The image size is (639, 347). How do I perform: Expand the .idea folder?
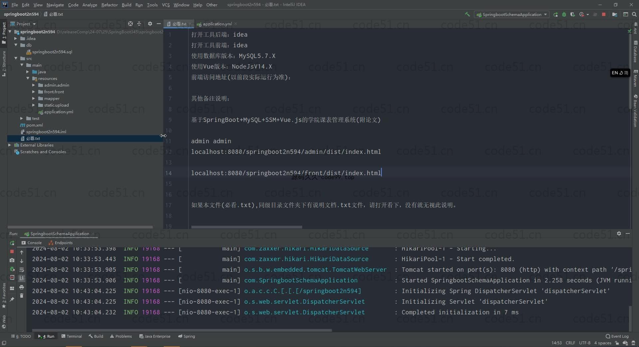pyautogui.click(x=16, y=38)
